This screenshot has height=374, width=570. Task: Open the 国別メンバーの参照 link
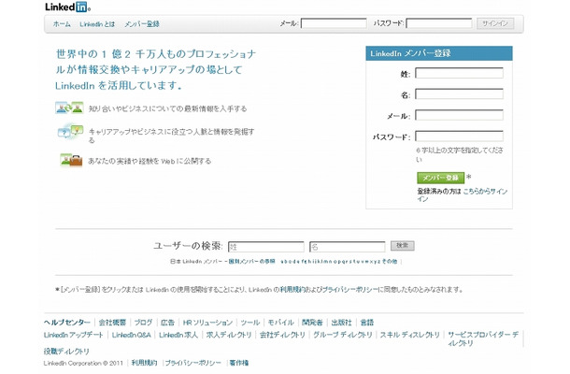pyautogui.click(x=251, y=261)
